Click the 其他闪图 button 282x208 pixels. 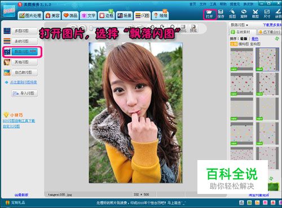click(25, 62)
